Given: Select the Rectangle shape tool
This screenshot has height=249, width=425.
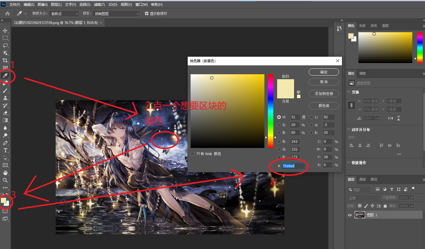Looking at the screenshot, I should point(5,165).
